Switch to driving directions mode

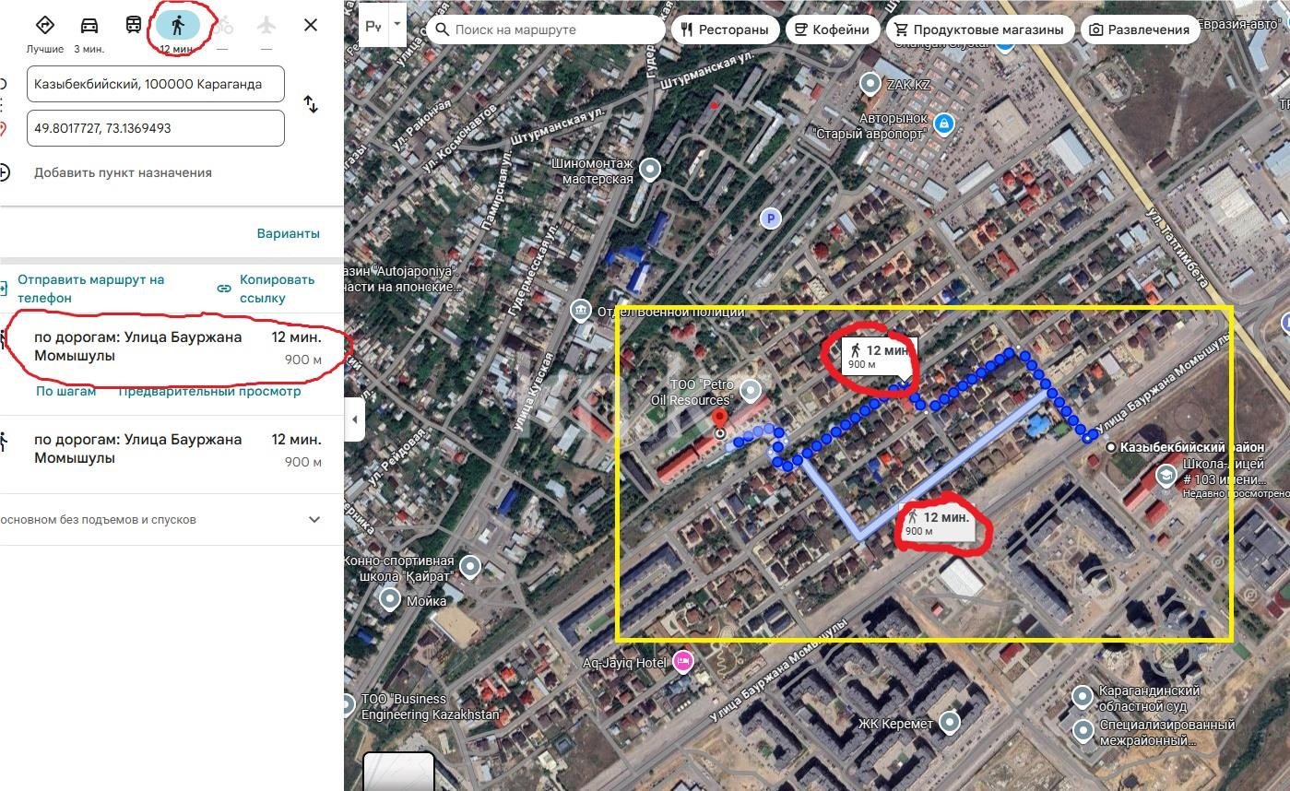88,26
